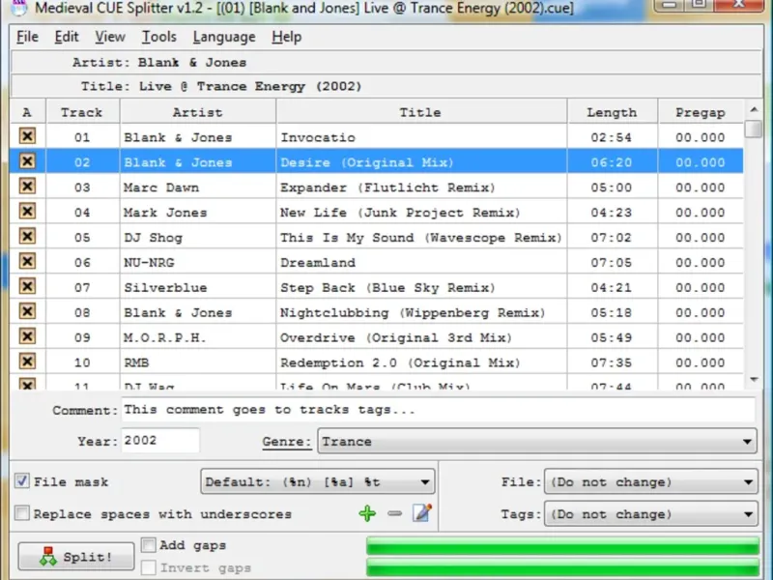Click the gray minus remove mask icon
The height and width of the screenshot is (580, 773).
(x=395, y=513)
